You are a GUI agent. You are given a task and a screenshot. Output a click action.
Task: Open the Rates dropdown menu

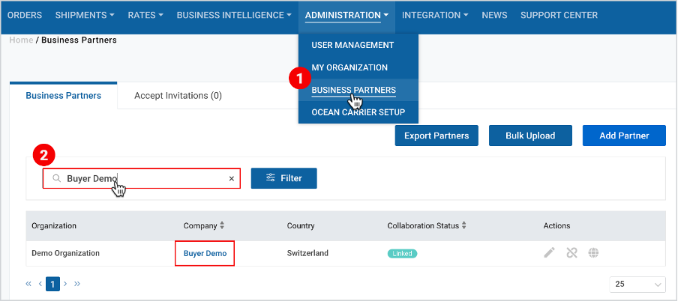coord(145,15)
